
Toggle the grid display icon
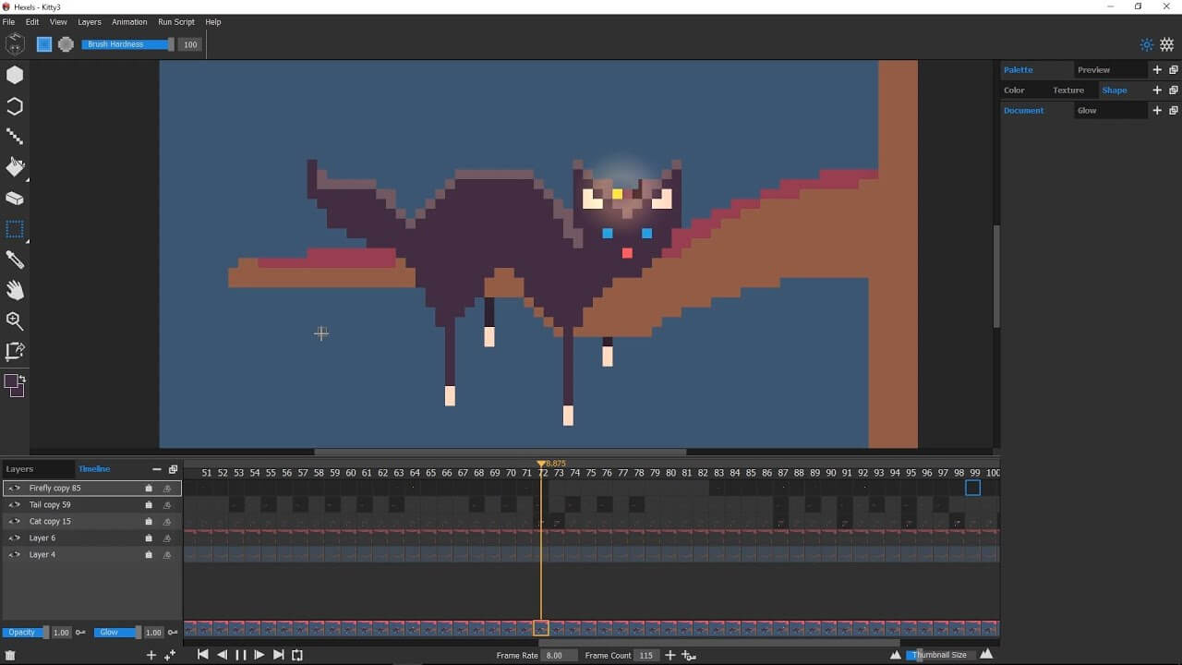[x=1167, y=44]
